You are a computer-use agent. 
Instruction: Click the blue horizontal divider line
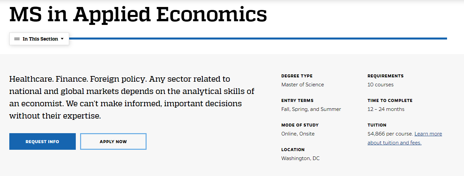(258, 39)
